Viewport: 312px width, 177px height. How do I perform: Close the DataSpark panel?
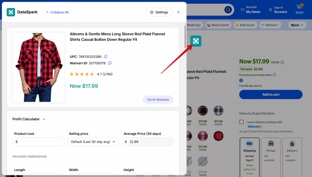coord(179,12)
